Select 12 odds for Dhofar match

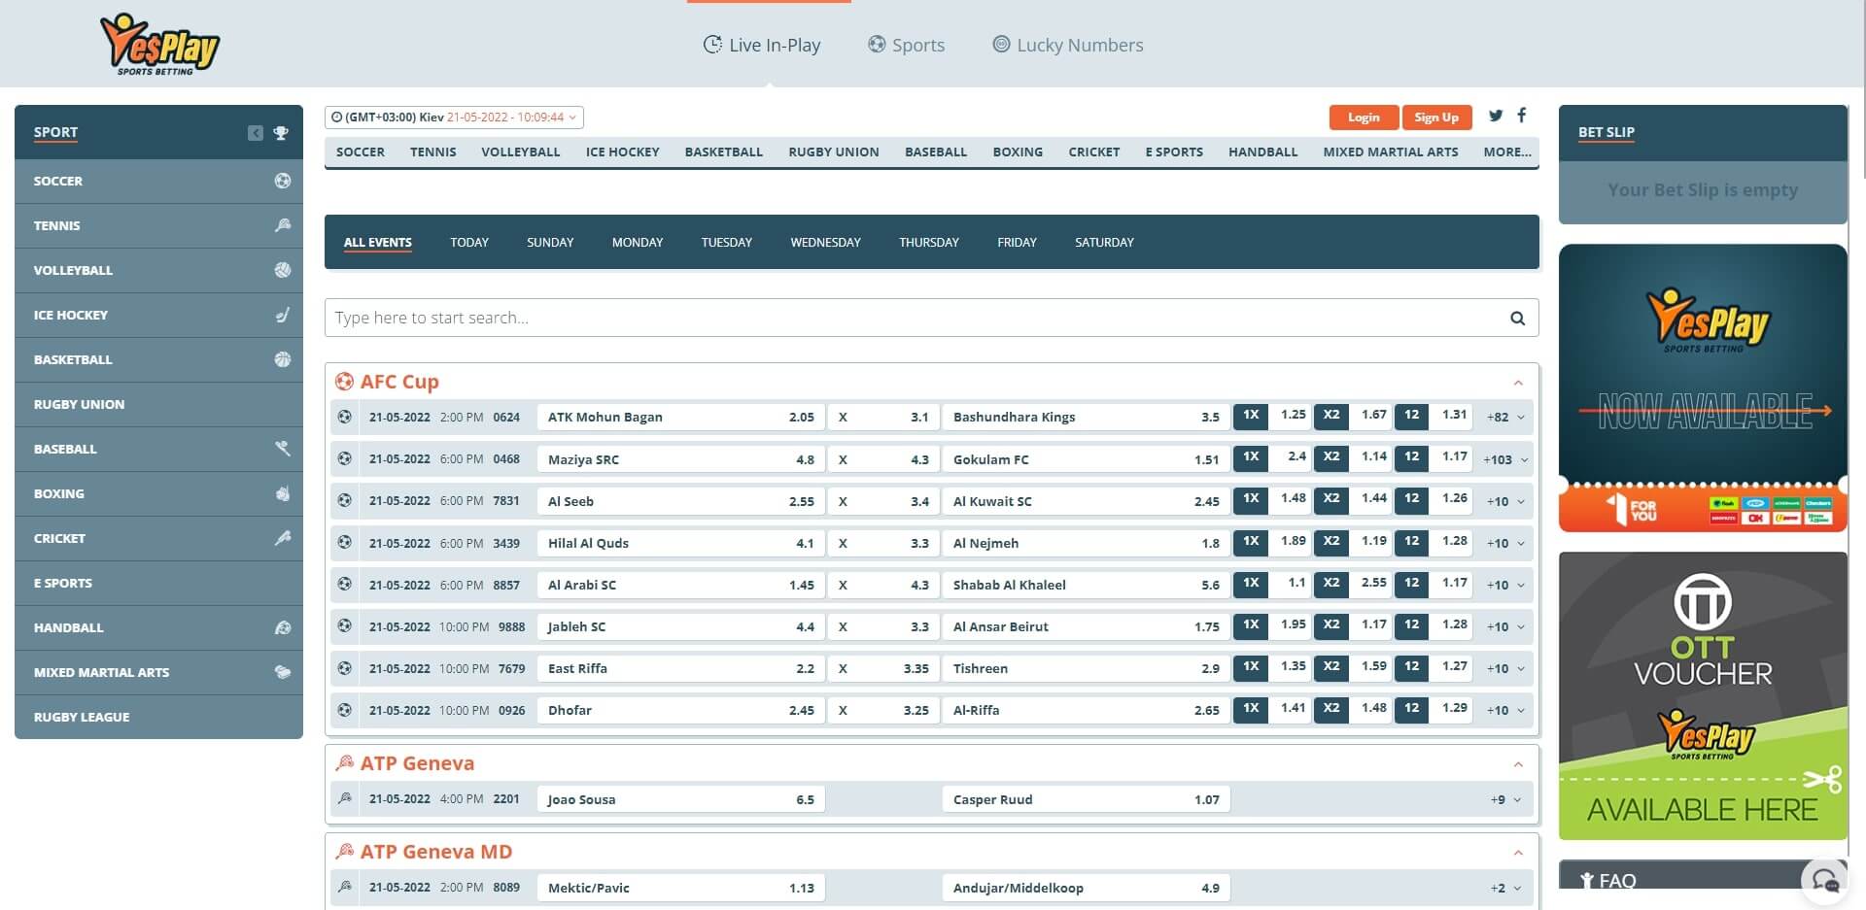pos(1411,709)
